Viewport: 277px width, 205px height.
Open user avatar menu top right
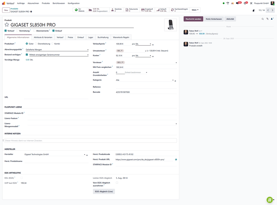273,3
